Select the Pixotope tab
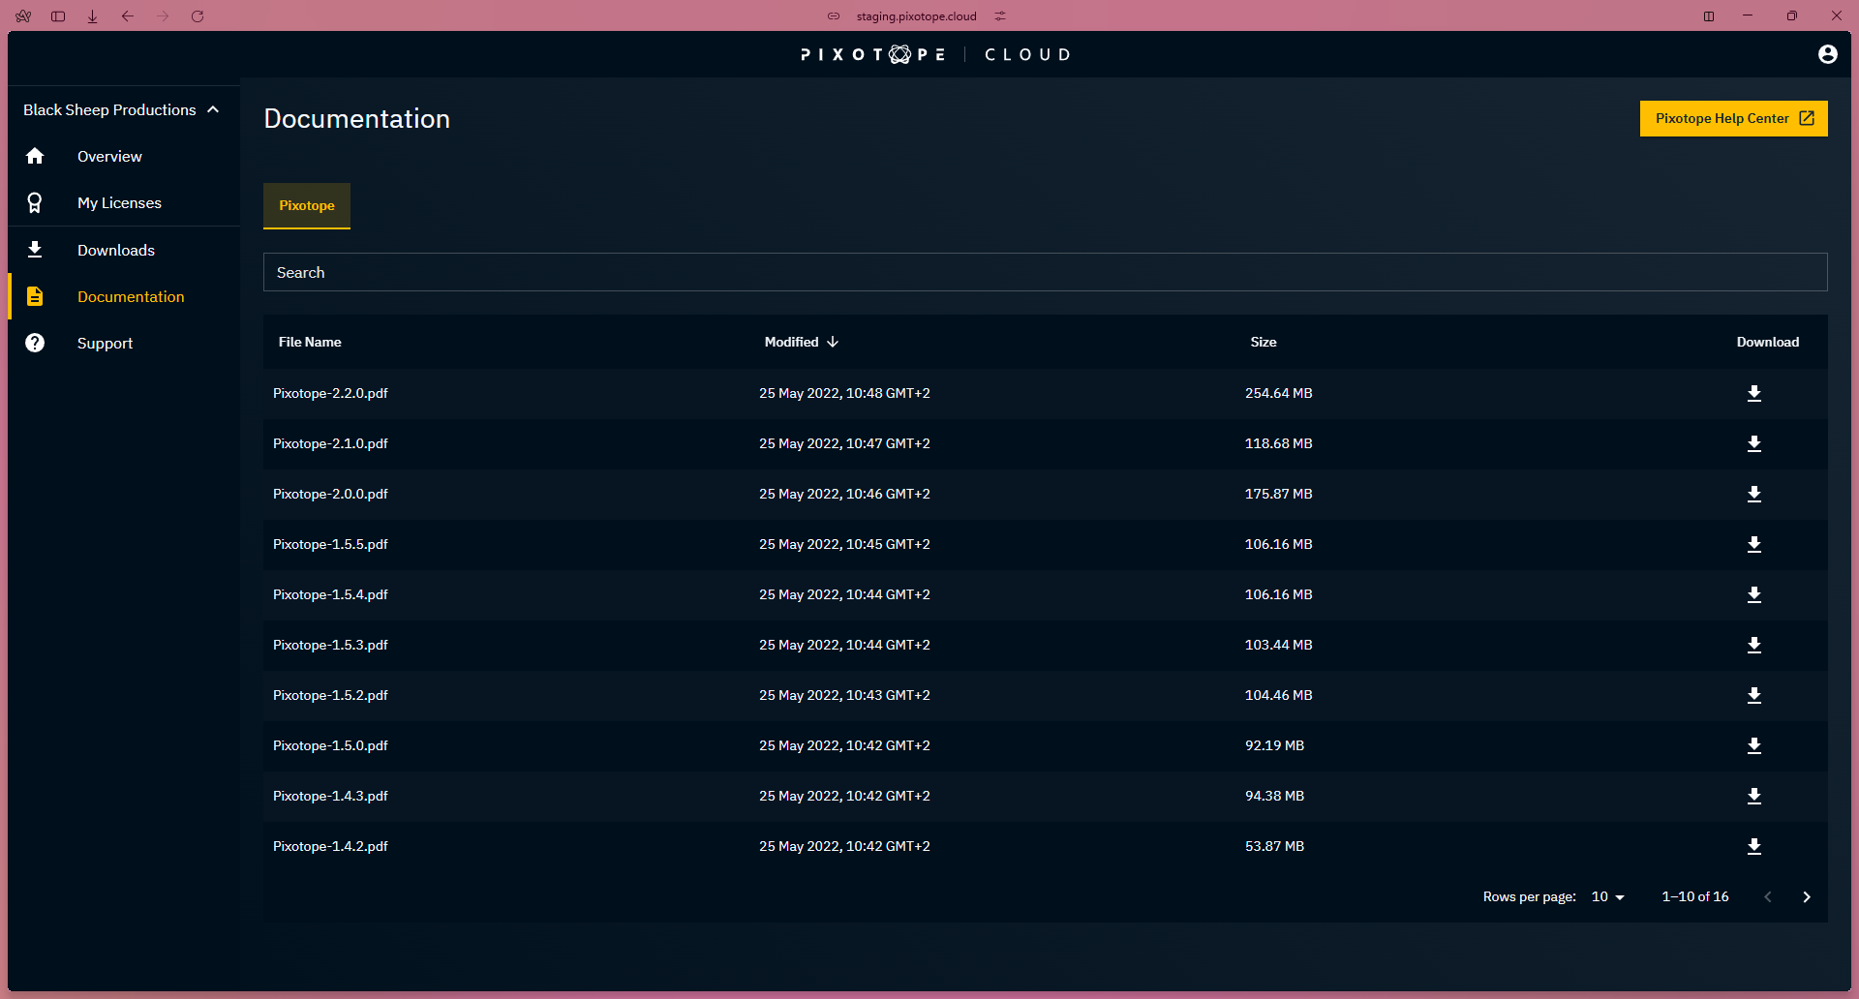1859x999 pixels. coord(307,206)
